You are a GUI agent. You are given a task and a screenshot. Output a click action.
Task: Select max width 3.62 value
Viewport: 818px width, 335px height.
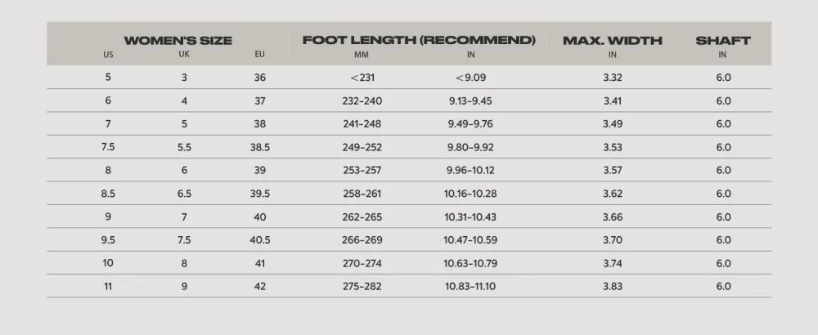coord(613,194)
